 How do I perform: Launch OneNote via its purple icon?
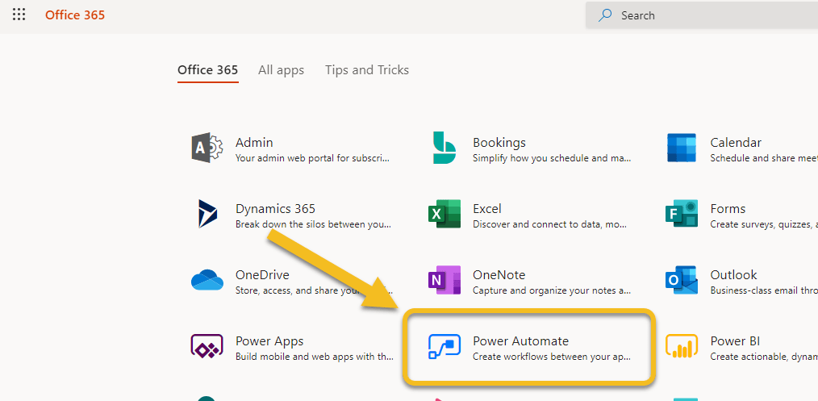click(444, 280)
